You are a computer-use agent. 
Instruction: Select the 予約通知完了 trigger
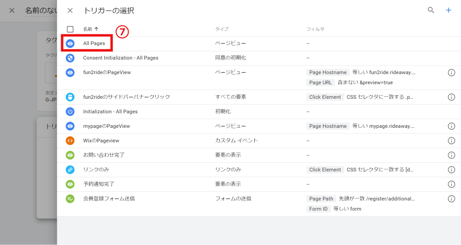pos(99,184)
